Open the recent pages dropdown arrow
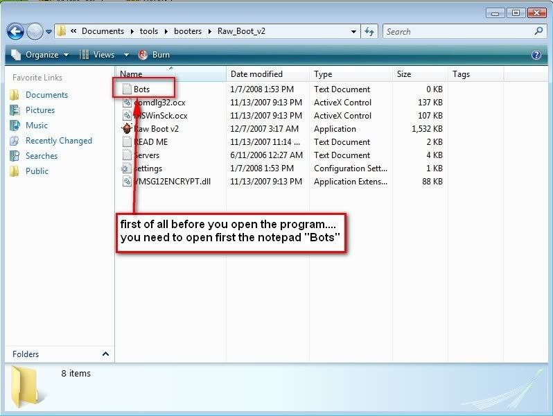 pos(49,32)
